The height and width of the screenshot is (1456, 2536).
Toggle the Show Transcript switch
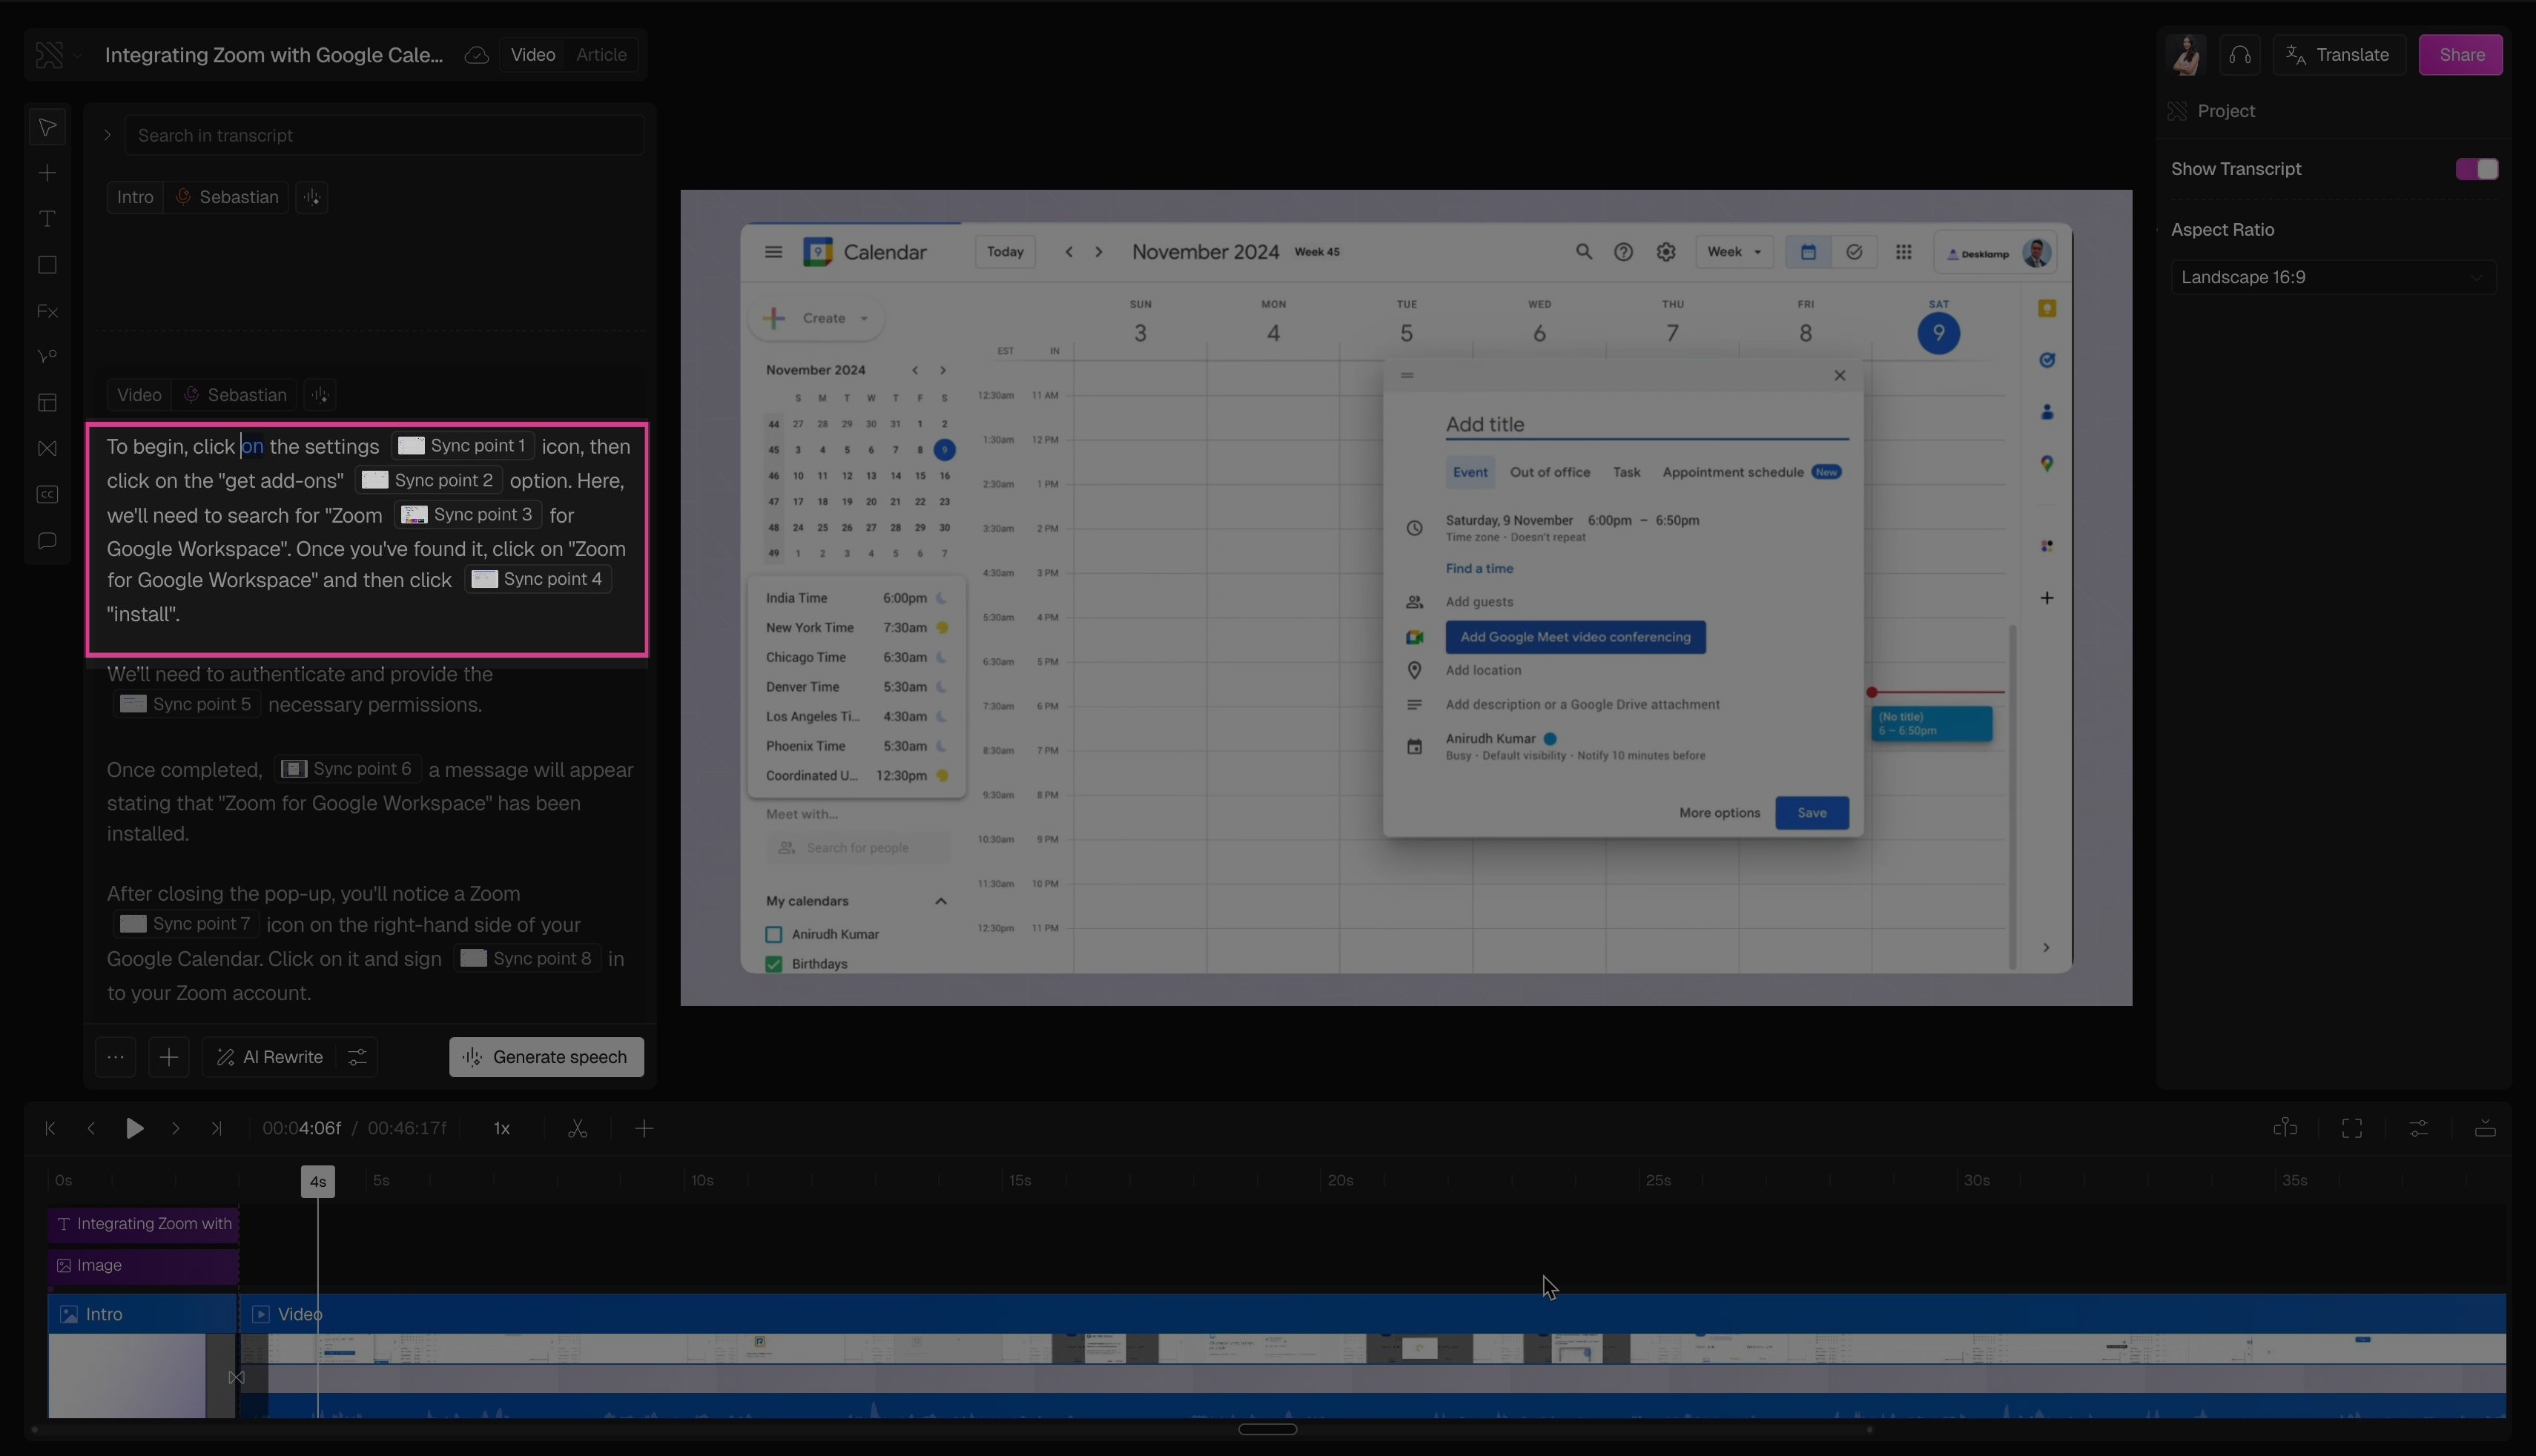click(x=2477, y=169)
